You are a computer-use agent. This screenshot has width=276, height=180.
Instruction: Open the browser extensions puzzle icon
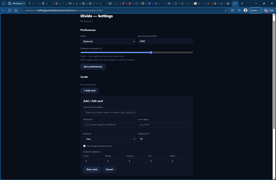pos(232,10)
